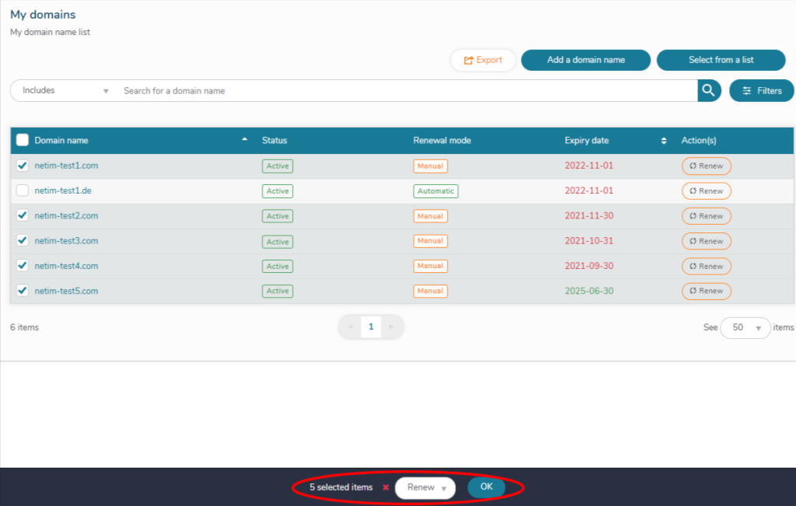796x506 pixels.
Task: Sort by Domain name using the arrow
Action: 245,140
